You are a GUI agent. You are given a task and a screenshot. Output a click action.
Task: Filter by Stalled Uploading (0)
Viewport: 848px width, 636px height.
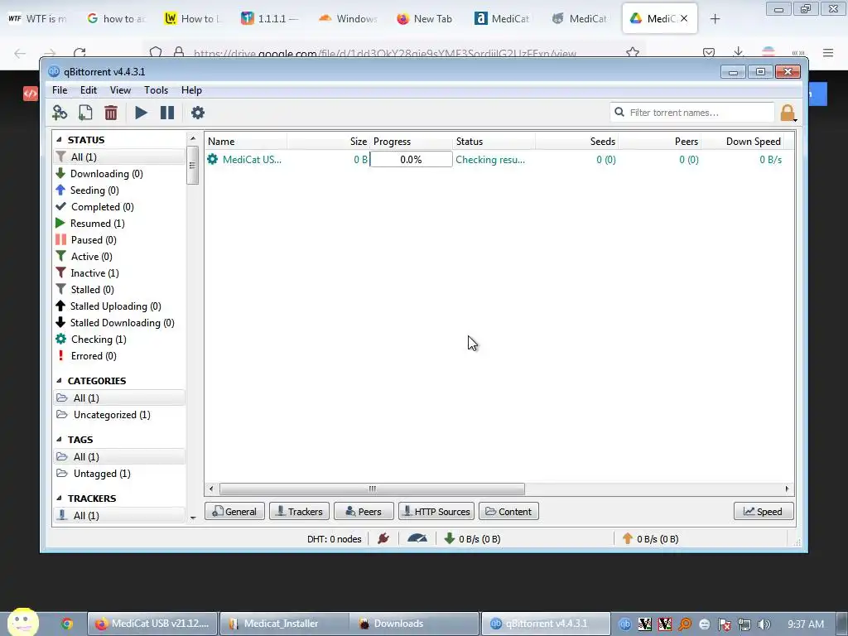tap(119, 306)
